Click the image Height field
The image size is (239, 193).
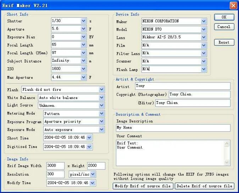96,166
